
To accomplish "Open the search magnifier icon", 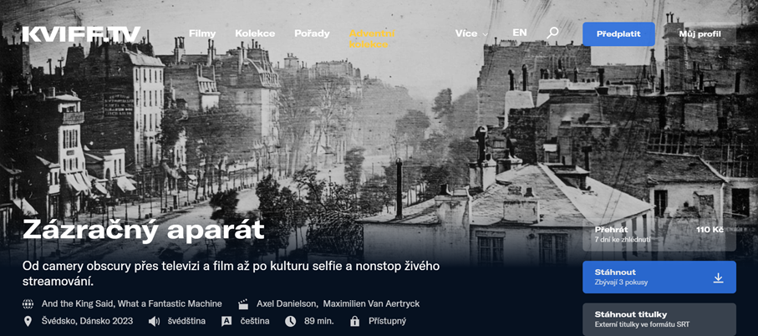I will coord(552,33).
